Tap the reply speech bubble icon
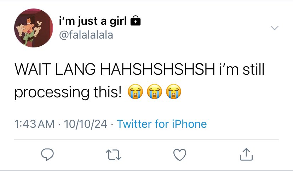This screenshot has height=171, width=293. 47,155
